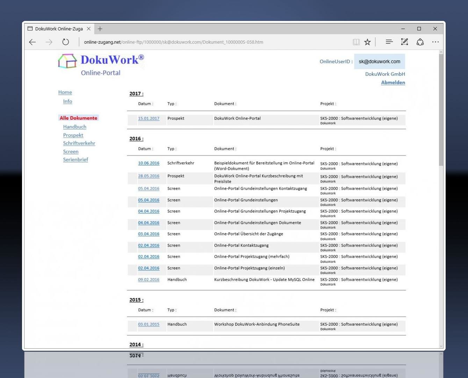The width and height of the screenshot is (468, 378).
Task: Click the DokuWork GmbH company name
Action: click(385, 74)
